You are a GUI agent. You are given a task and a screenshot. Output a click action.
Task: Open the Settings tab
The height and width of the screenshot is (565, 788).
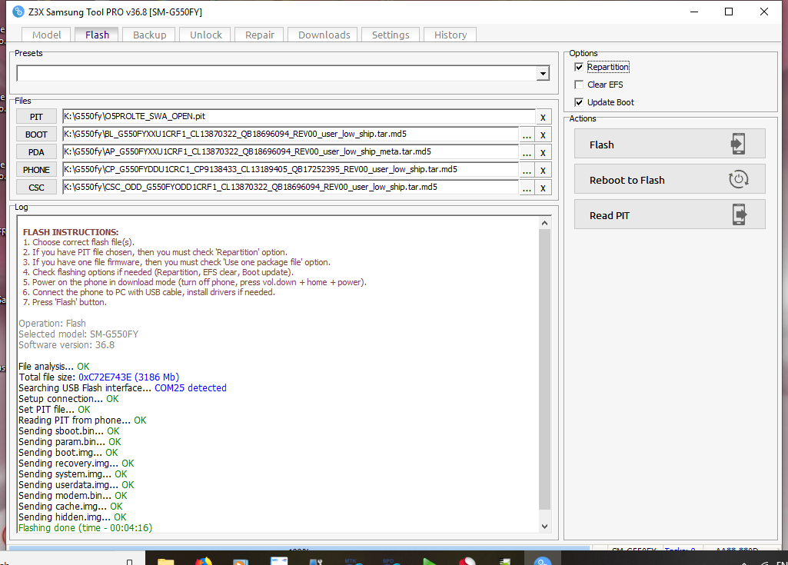point(391,35)
